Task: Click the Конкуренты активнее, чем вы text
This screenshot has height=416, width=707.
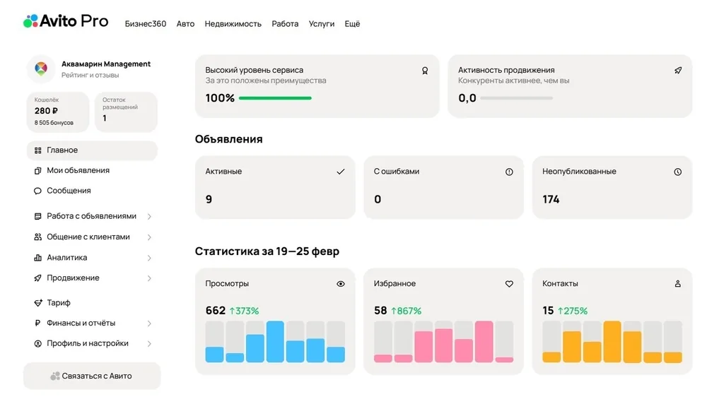Action: [513, 81]
